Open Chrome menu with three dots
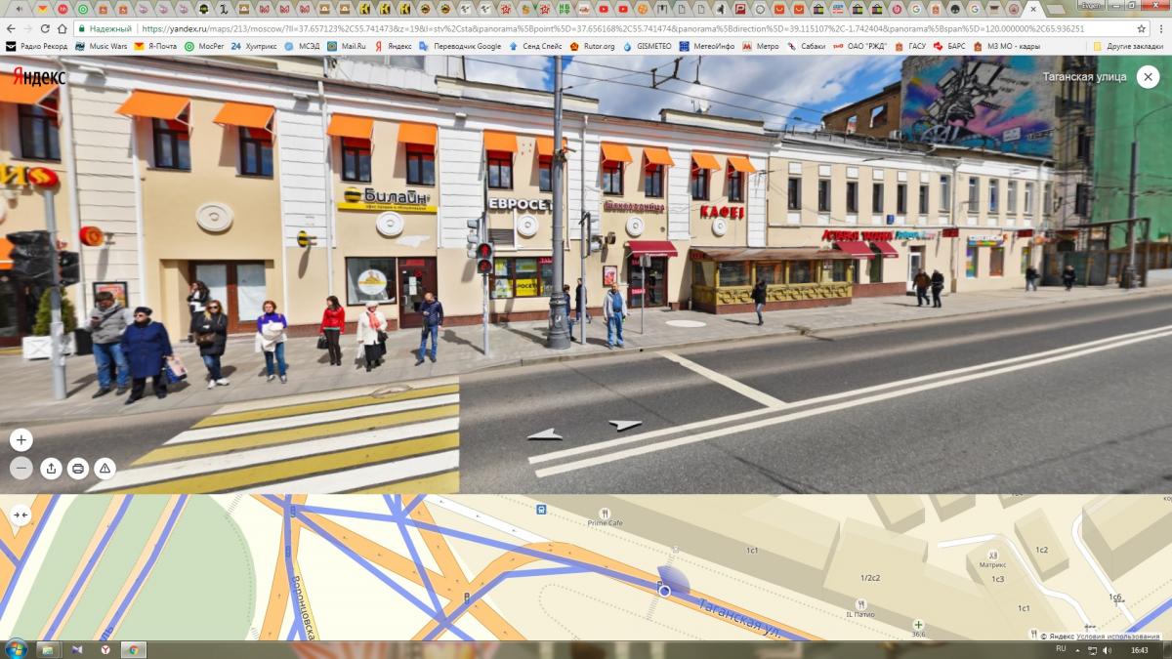 [x=1160, y=29]
